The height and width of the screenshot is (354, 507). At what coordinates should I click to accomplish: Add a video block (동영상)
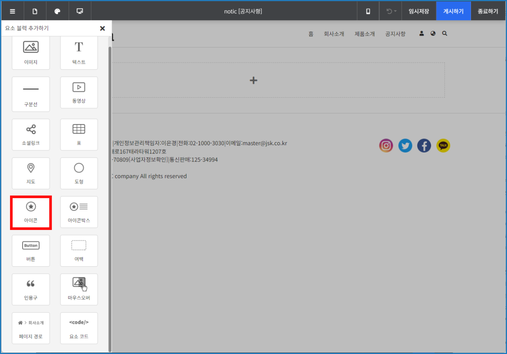[x=79, y=93]
